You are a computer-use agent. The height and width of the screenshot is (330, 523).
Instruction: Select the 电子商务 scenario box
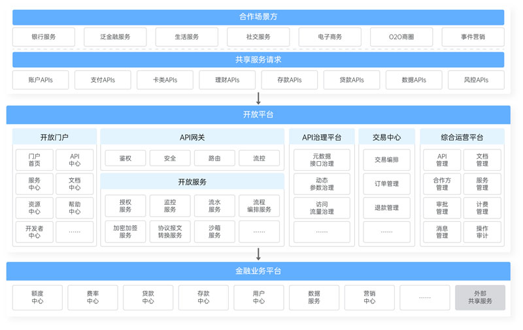(329, 37)
